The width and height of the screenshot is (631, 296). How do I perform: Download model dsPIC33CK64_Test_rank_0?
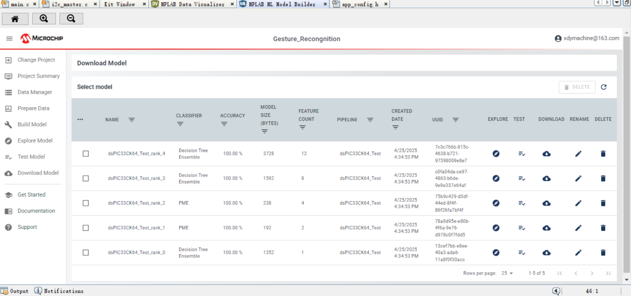[x=546, y=253]
